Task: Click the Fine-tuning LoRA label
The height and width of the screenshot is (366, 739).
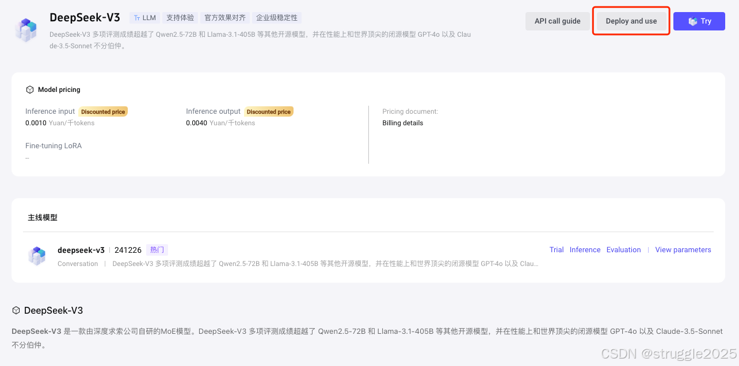Action: (x=54, y=146)
